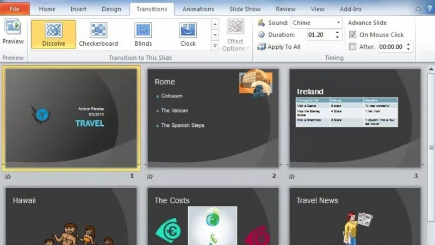Image resolution: width=435 pixels, height=245 pixels.
Task: Switch to the Insert tab
Action: pyautogui.click(x=78, y=9)
